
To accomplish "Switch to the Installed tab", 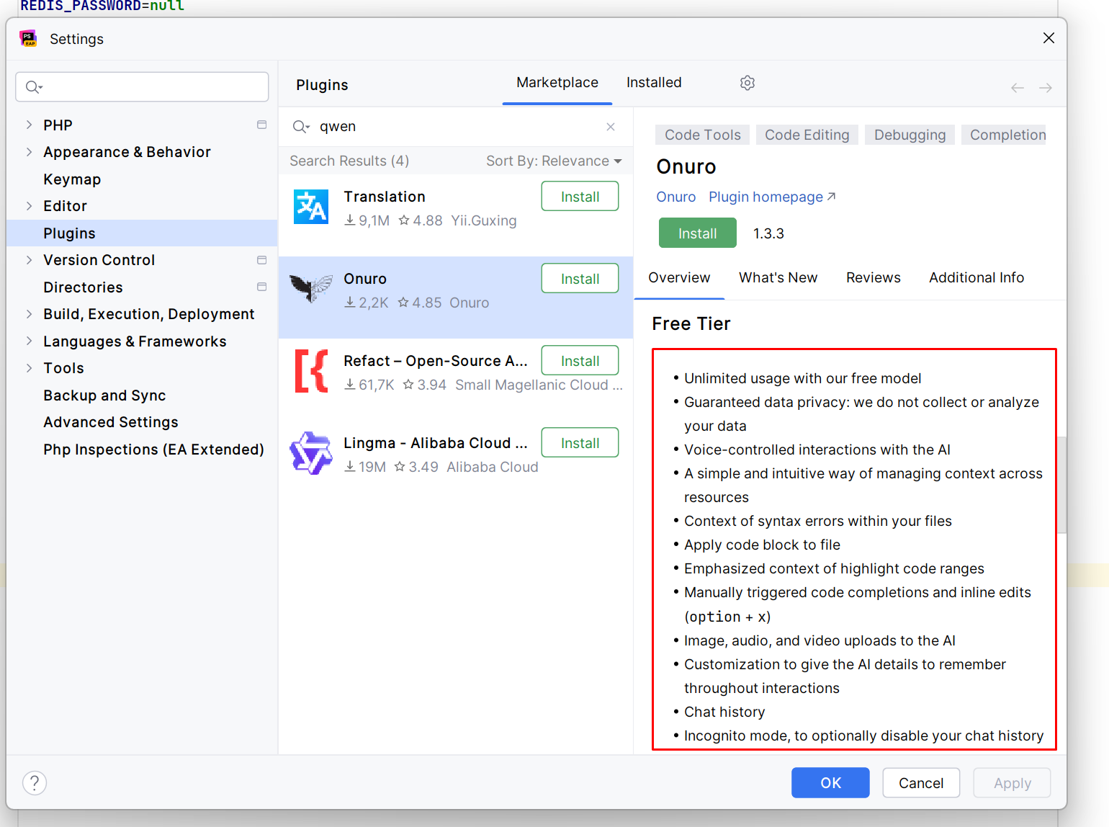I will click(654, 83).
